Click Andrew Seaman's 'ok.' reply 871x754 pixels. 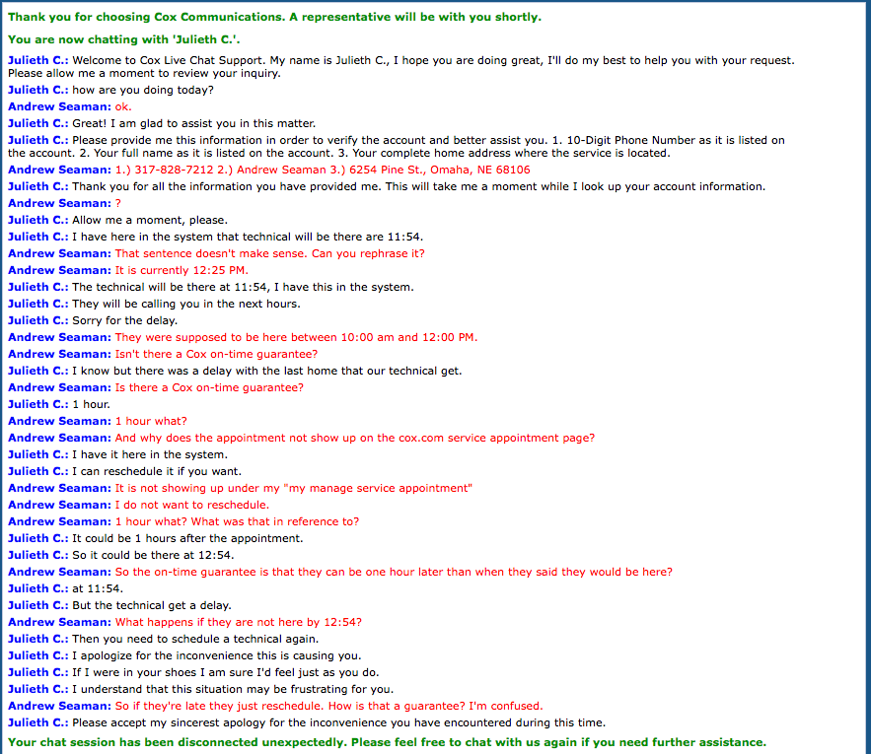[70, 106]
